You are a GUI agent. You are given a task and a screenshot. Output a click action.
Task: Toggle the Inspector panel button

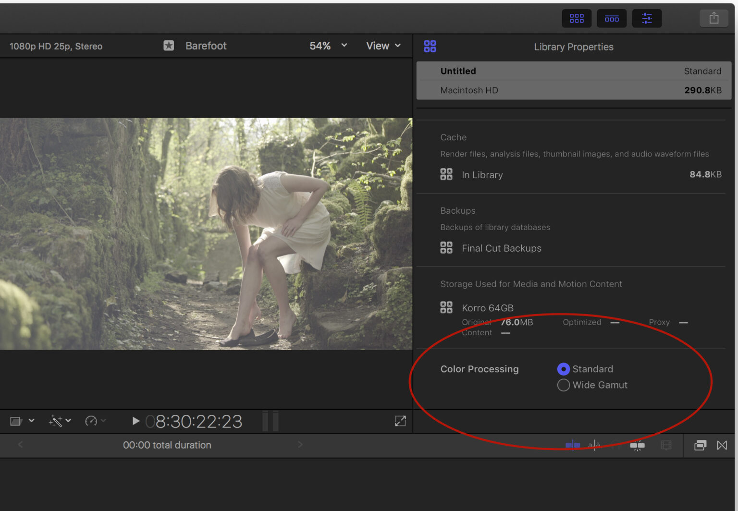(647, 19)
